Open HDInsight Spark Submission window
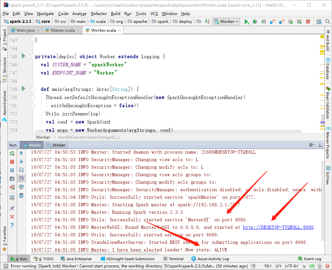 click(128, 259)
